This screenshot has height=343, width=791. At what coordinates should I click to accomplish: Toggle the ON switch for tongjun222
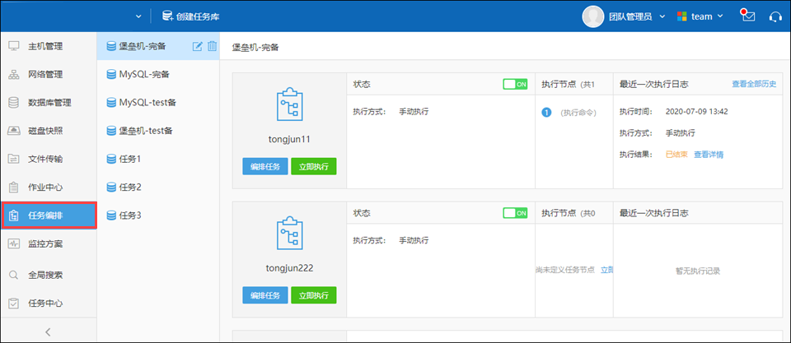[515, 213]
